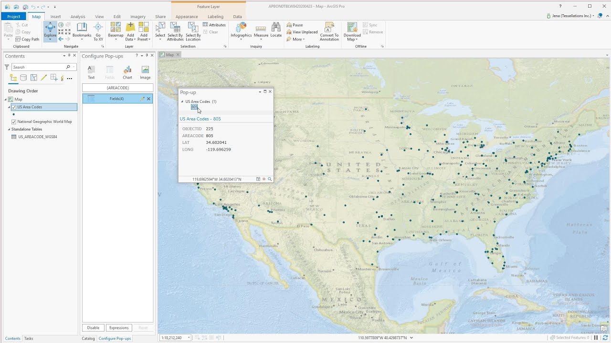
Task: Click the Add Preset button
Action: pyautogui.click(x=144, y=31)
